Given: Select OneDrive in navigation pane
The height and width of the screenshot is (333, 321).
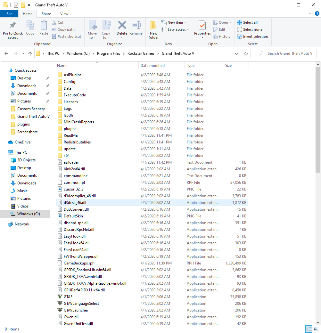Looking at the screenshot, I should pyautogui.click(x=22, y=142).
